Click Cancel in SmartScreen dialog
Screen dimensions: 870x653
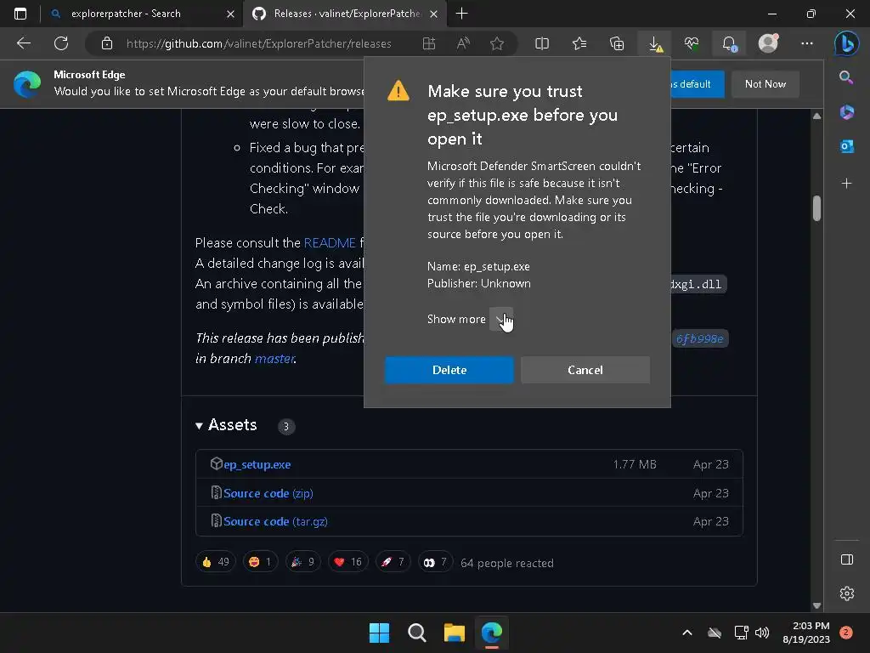click(585, 370)
